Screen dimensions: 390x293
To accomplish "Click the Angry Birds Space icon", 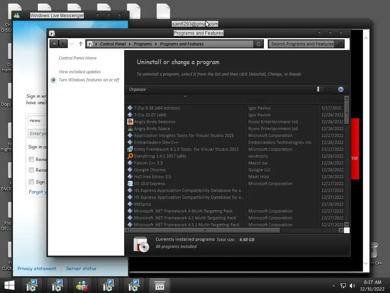I will click(x=130, y=129).
